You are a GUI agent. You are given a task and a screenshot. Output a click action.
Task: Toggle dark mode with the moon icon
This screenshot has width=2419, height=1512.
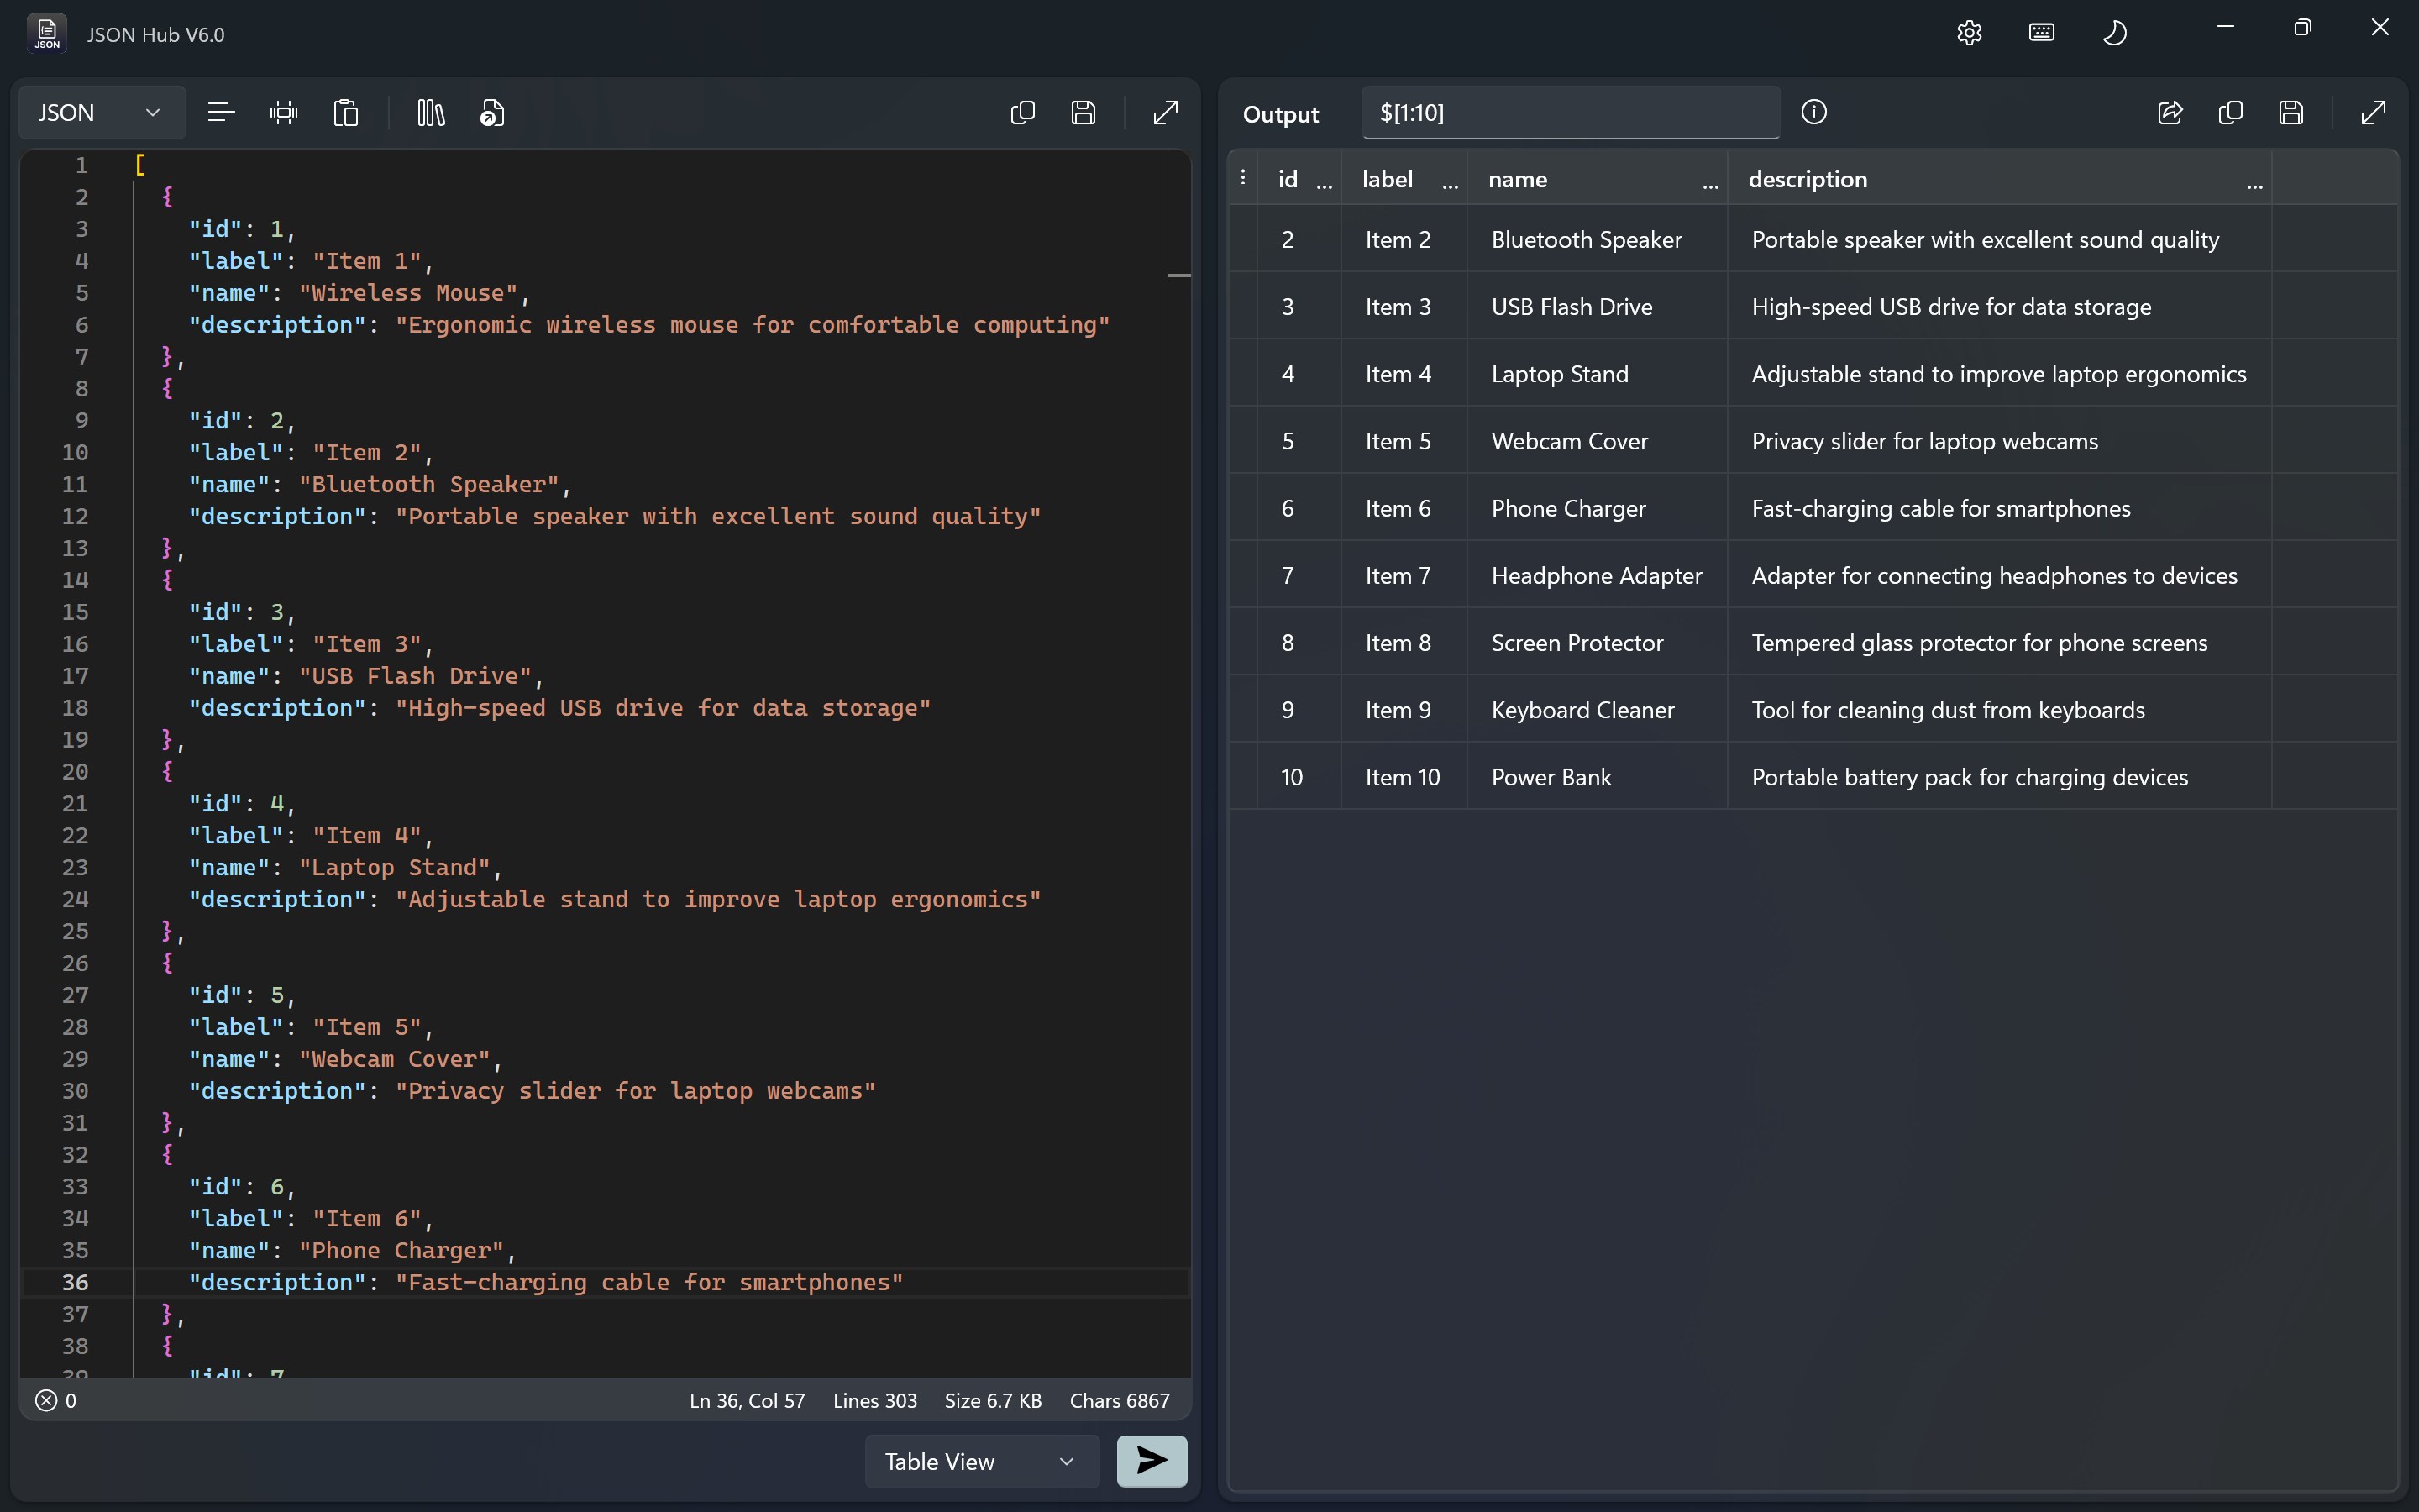point(2115,32)
